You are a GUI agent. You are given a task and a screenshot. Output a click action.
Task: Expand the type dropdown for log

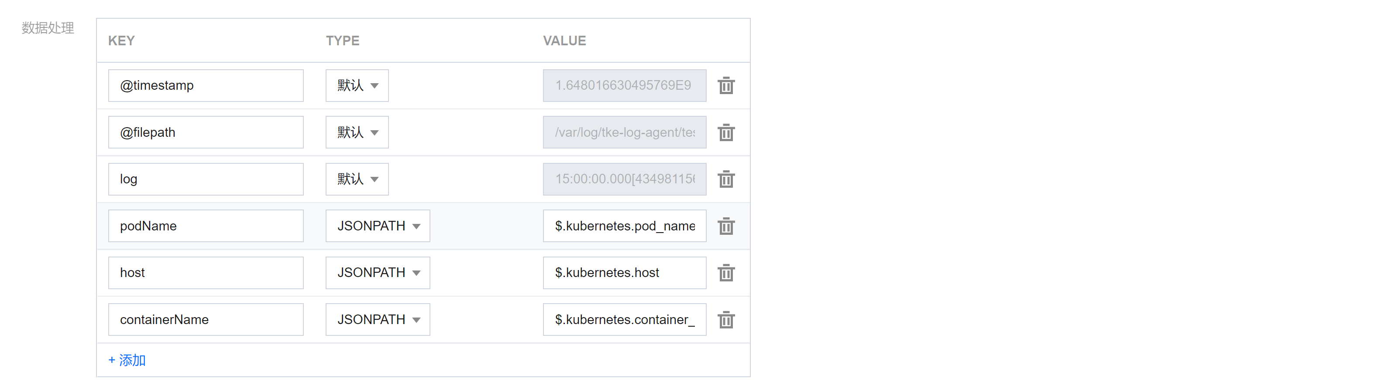pyautogui.click(x=357, y=179)
